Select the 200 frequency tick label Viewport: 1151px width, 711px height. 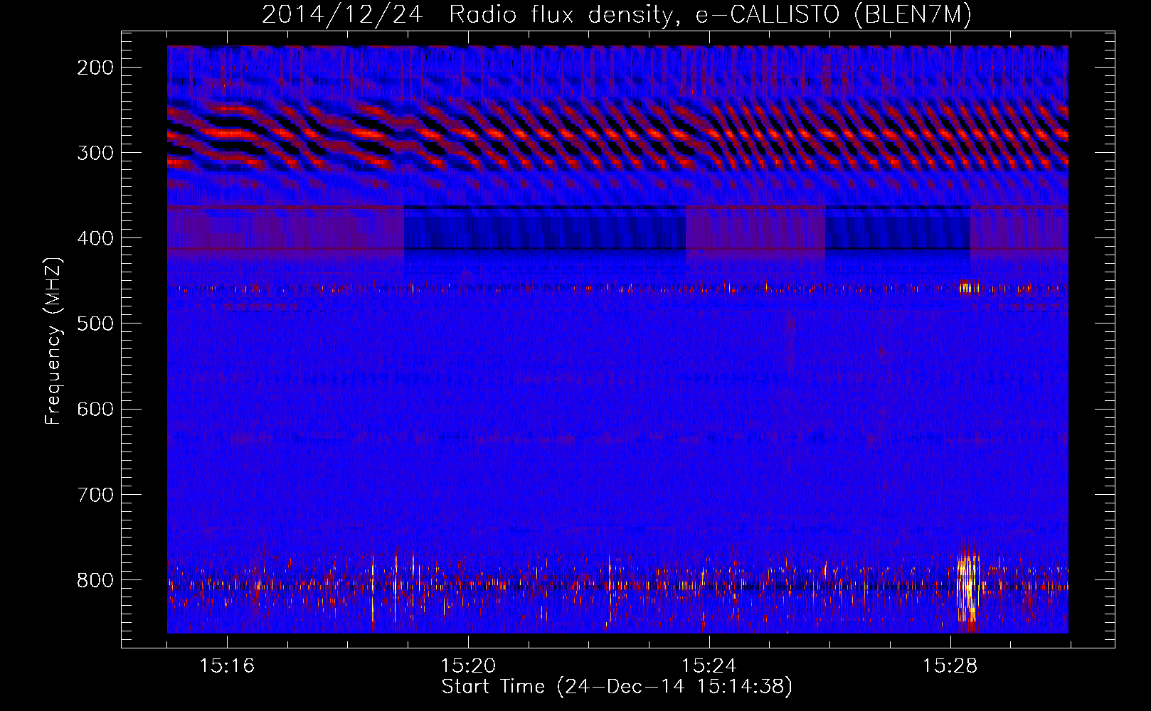[95, 68]
